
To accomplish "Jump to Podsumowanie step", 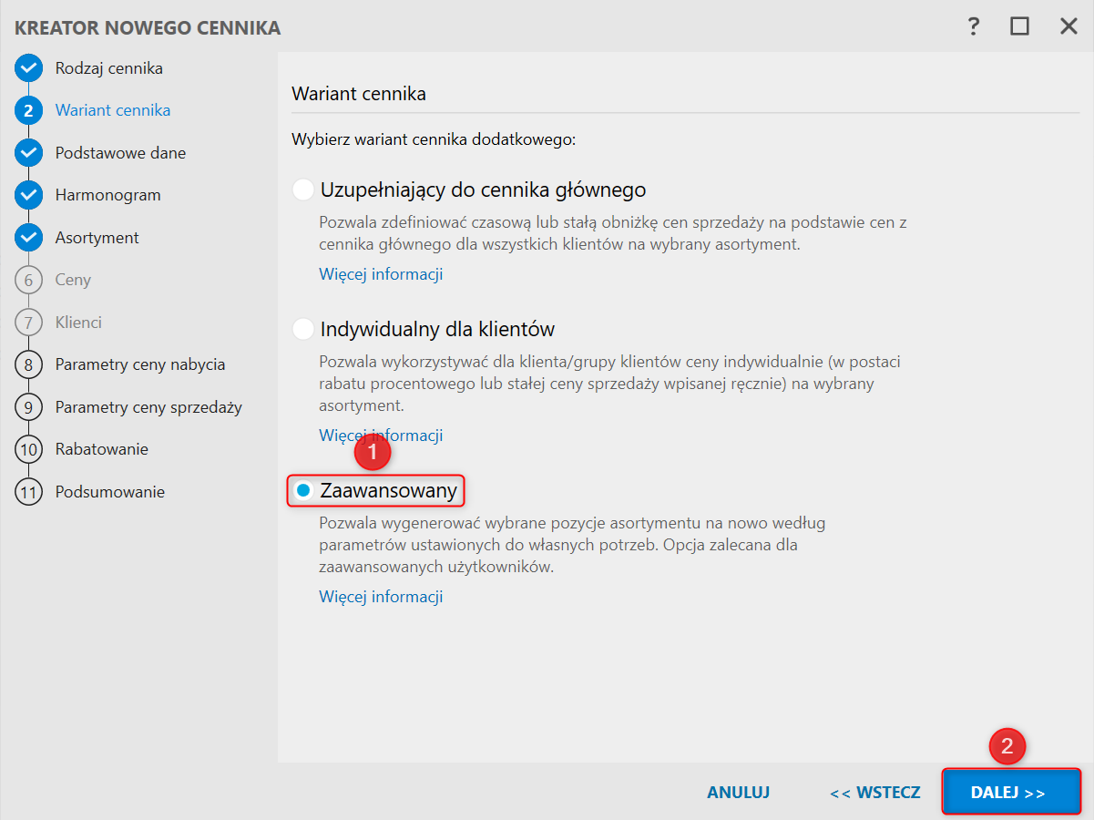I will tap(109, 492).
